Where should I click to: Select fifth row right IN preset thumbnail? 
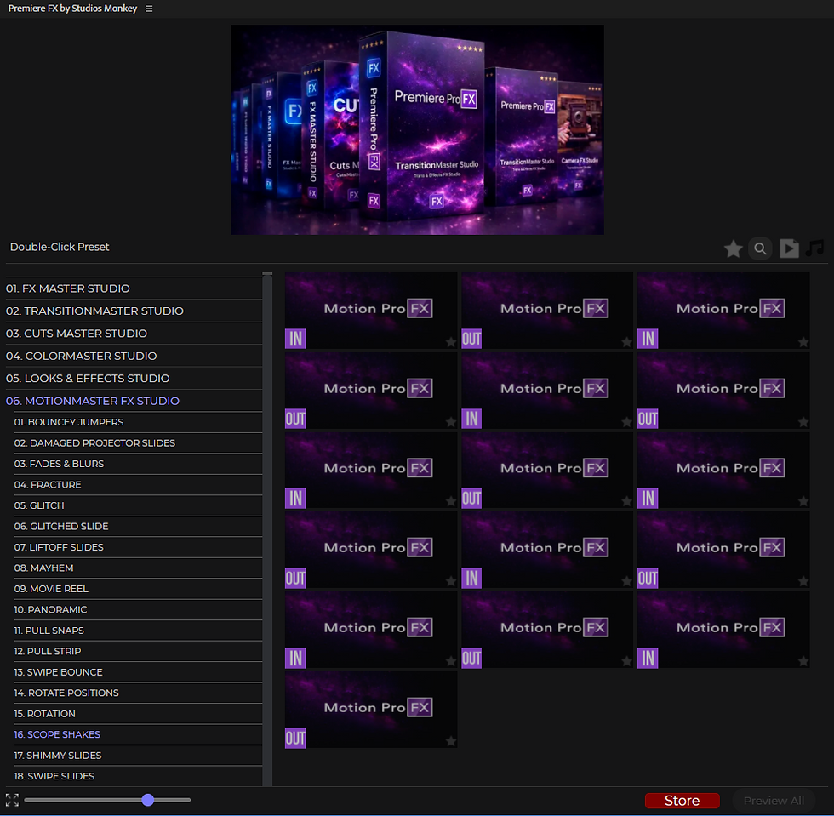click(723, 630)
